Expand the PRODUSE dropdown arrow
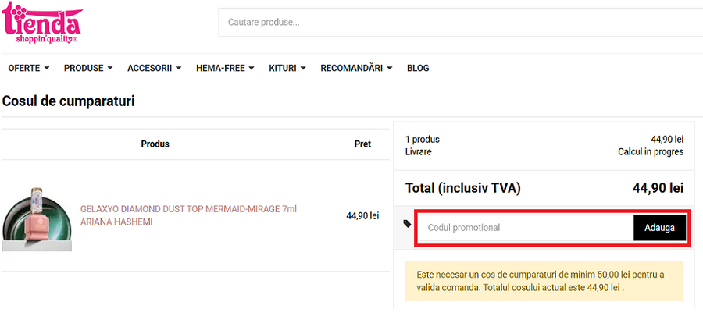The height and width of the screenshot is (316, 703). click(x=110, y=69)
